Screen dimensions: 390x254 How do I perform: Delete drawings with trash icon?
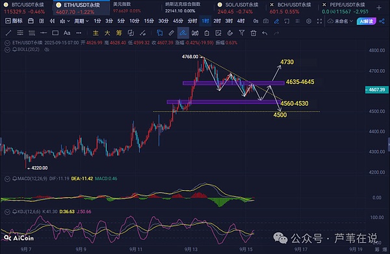[253, 33]
